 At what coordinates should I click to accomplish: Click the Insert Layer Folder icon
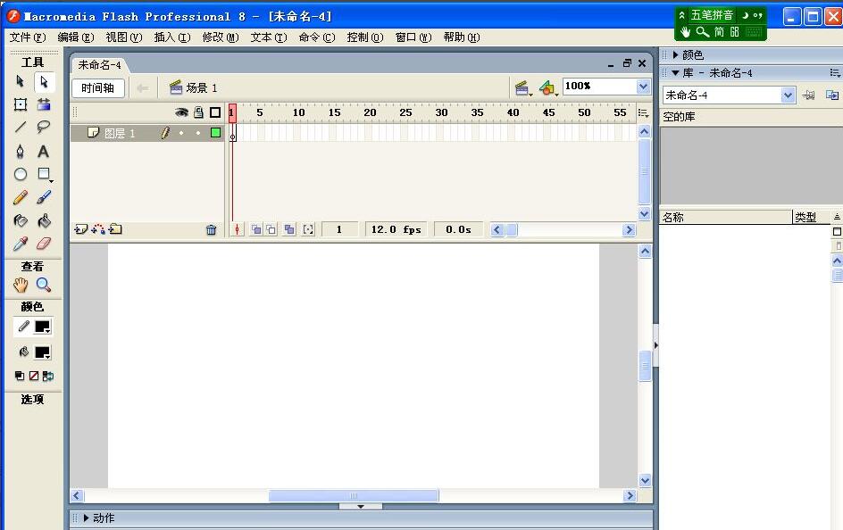[115, 229]
